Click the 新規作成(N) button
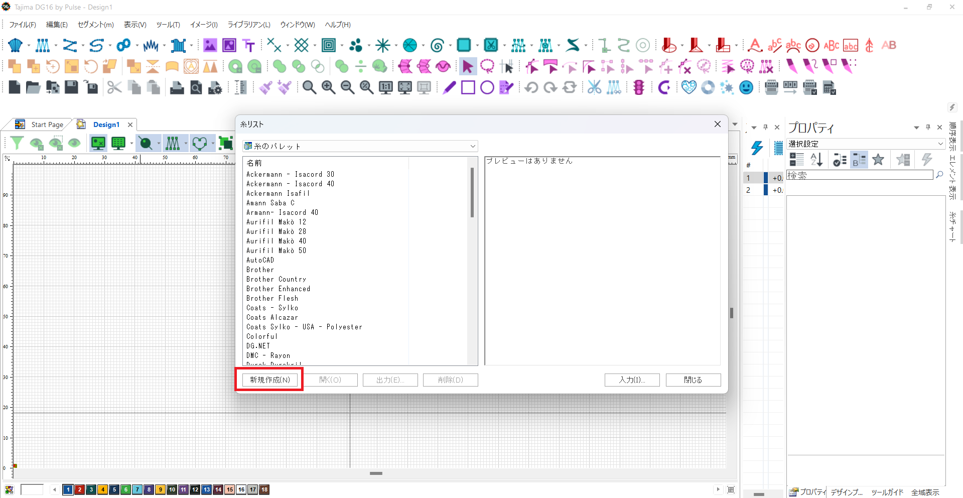 coord(270,380)
